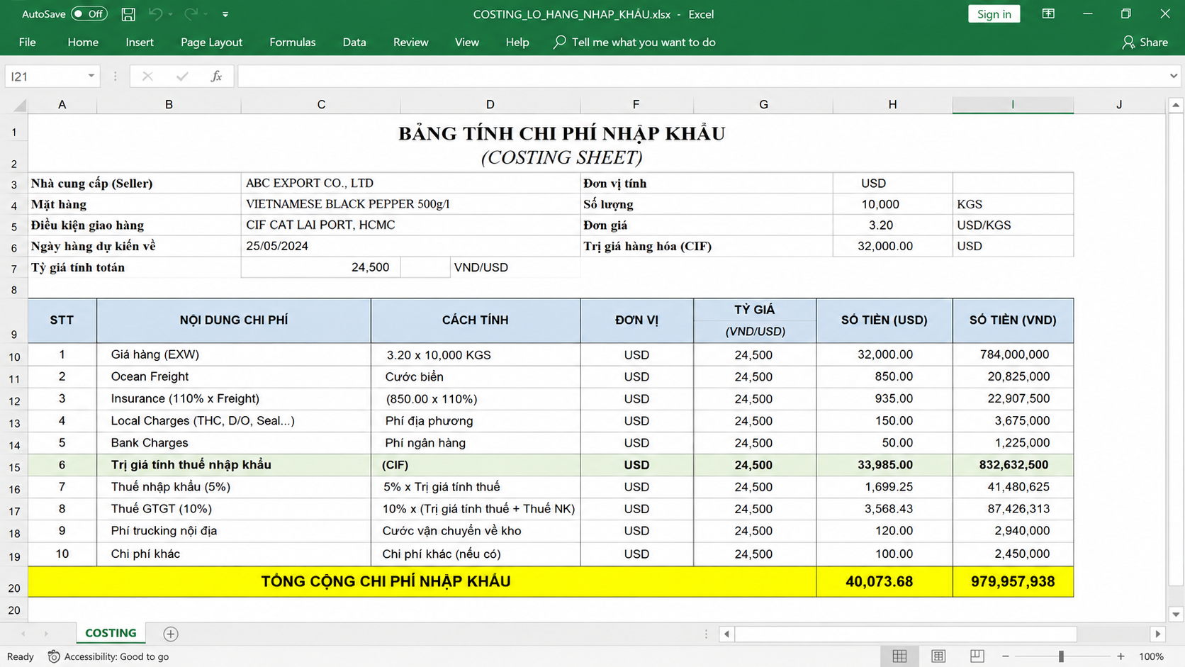Click the zoom out minus icon

click(x=1006, y=656)
